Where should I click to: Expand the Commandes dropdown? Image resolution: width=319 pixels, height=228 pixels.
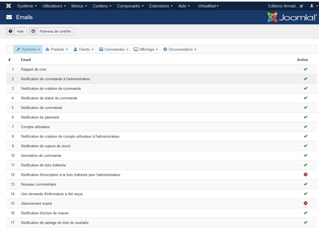(114, 49)
